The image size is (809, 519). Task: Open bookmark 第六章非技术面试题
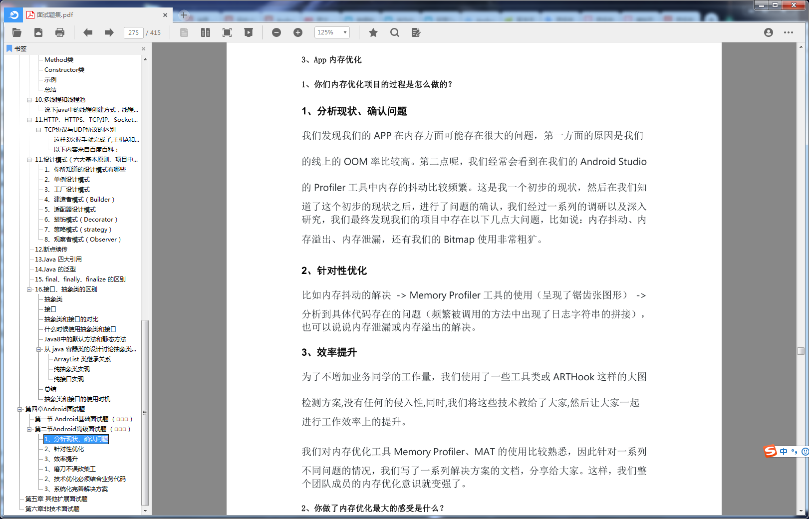[x=52, y=509]
